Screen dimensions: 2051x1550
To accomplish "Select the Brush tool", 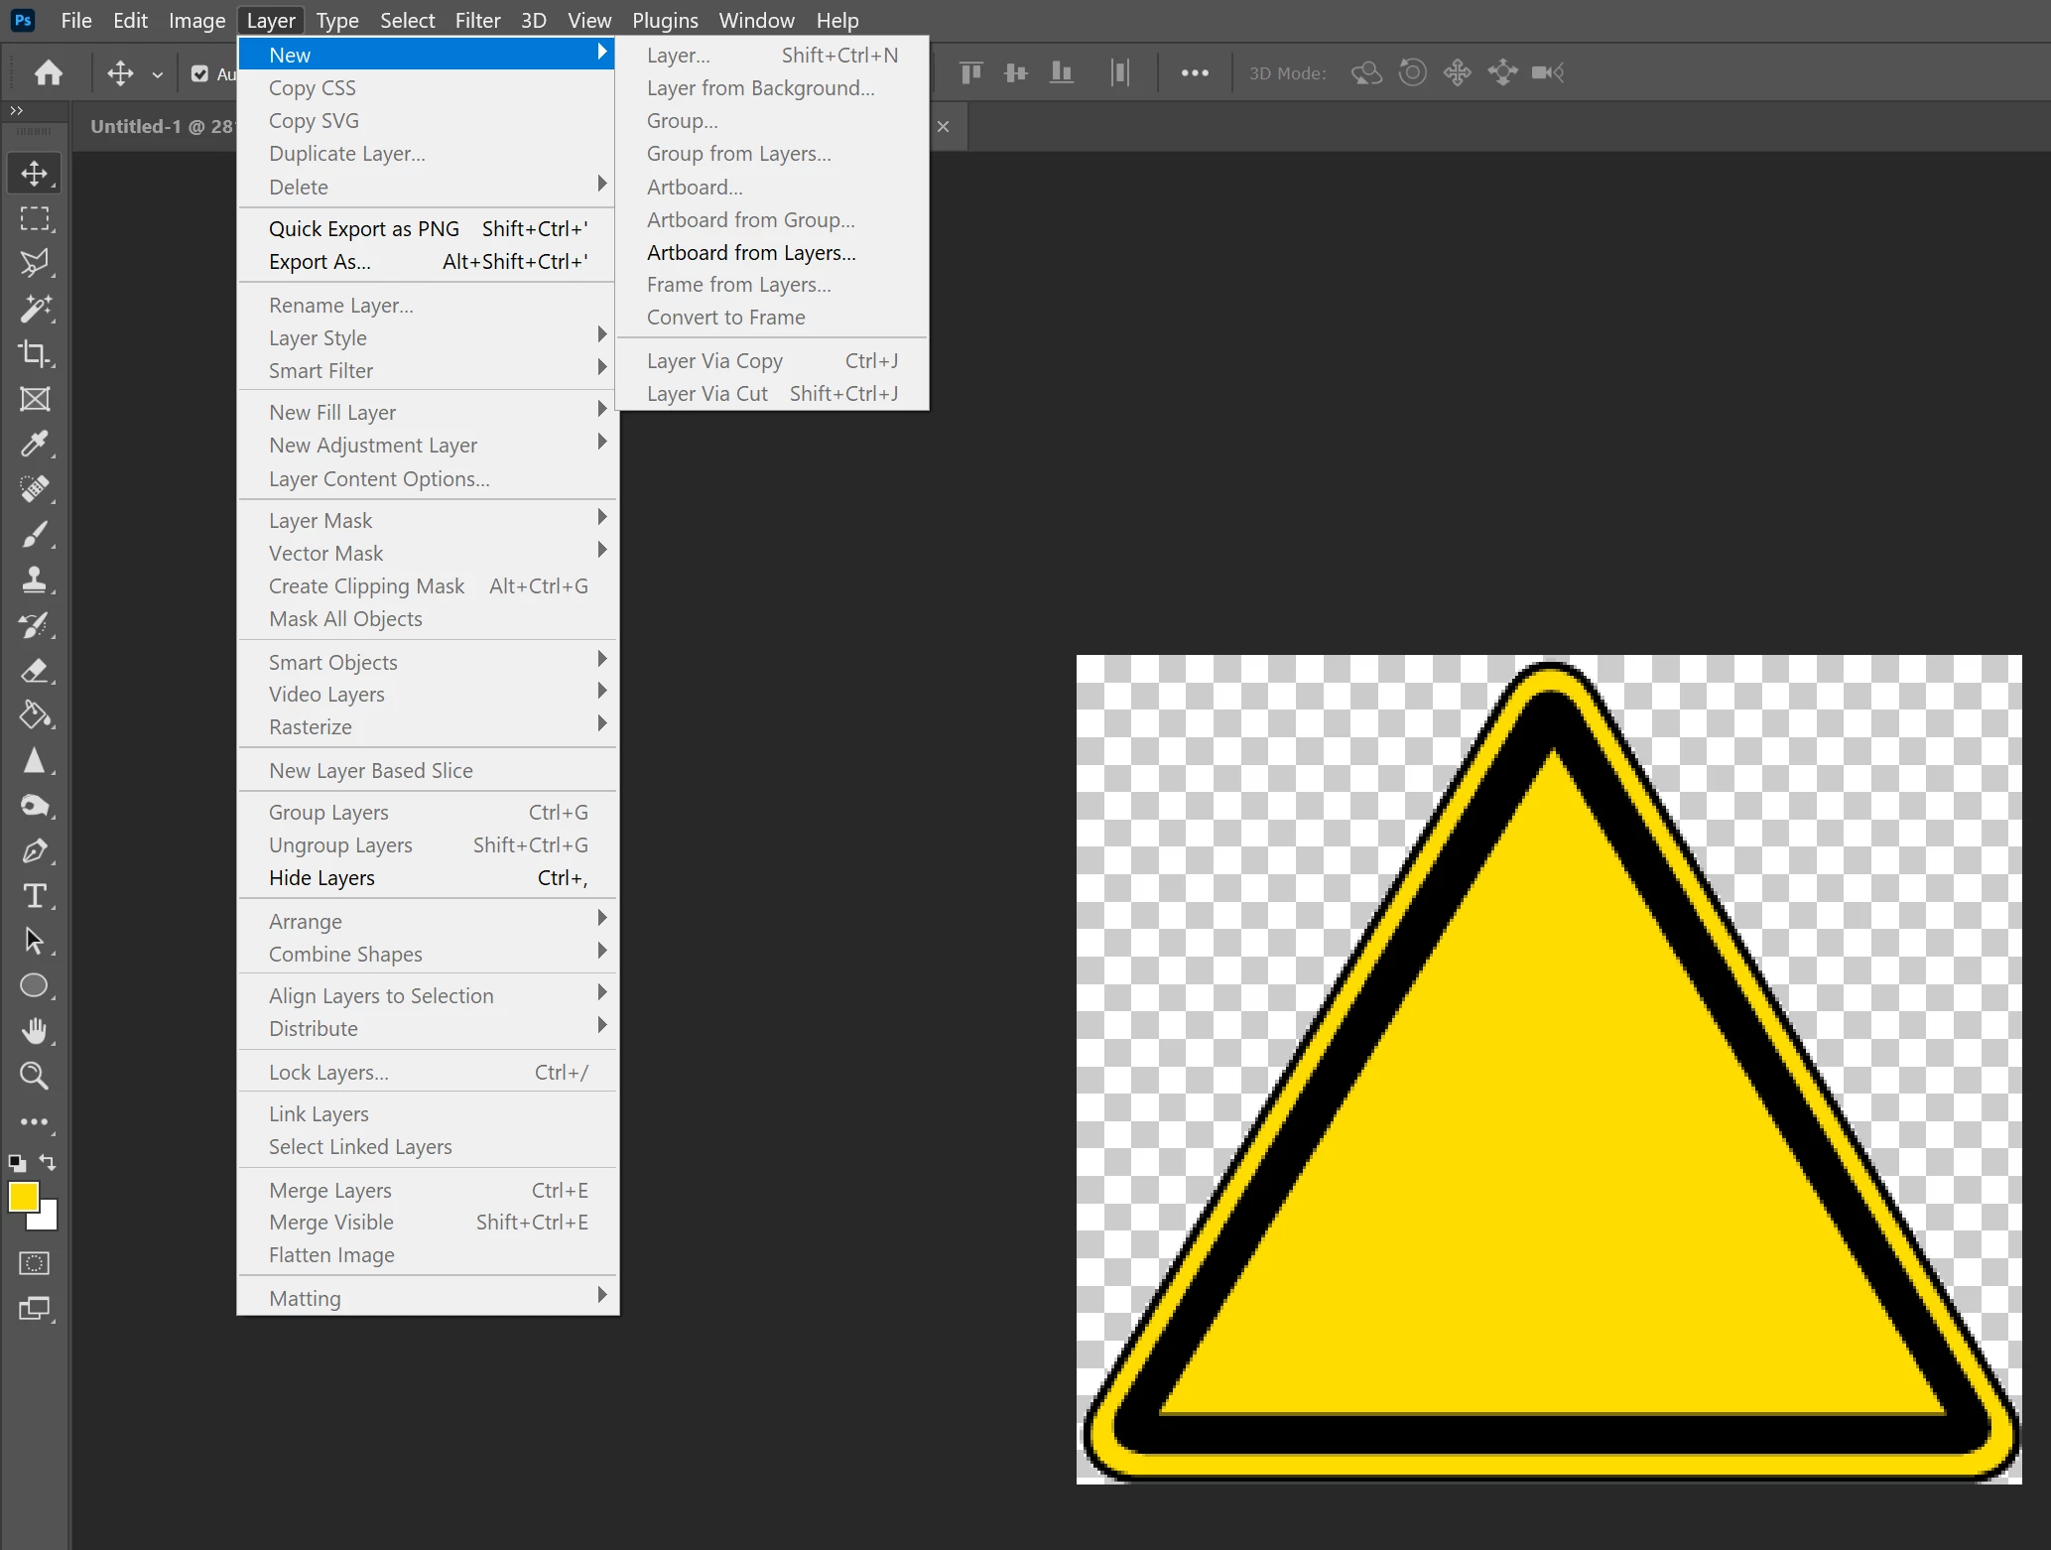I will tap(35, 535).
